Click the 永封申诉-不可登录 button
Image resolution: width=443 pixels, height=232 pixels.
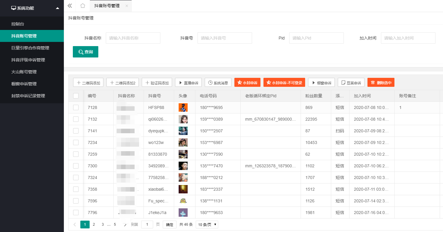[x=284, y=83]
